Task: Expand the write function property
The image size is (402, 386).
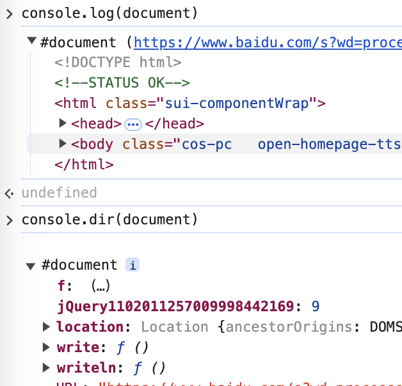Action: (x=46, y=348)
